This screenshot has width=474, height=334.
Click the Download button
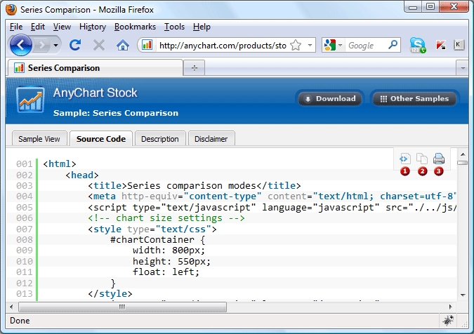(329, 99)
